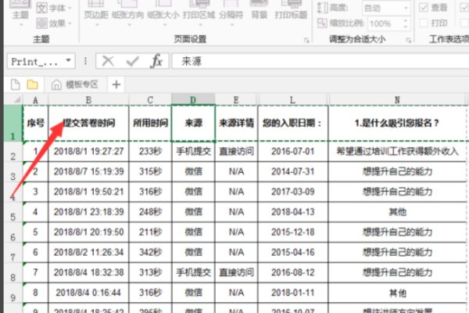Click date cell 2015-04-16

(292, 253)
